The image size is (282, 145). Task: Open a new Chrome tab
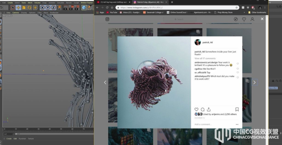[172, 2]
